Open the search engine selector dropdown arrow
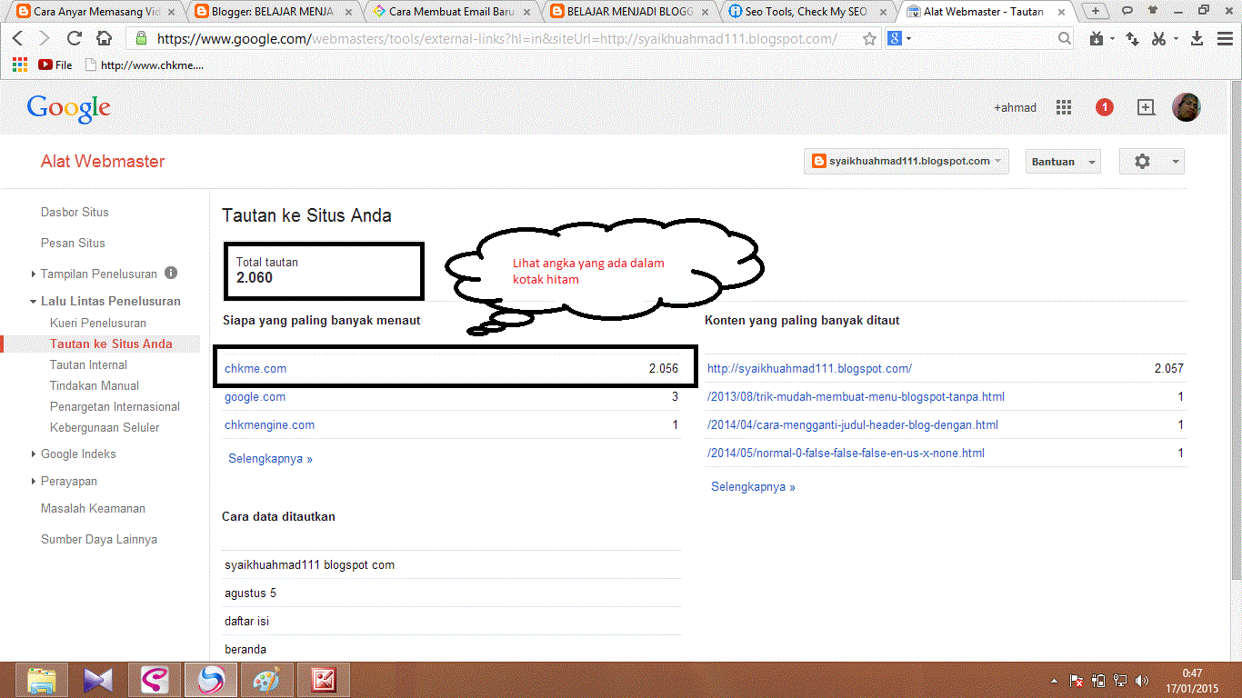Image resolution: width=1242 pixels, height=698 pixels. pos(908,39)
